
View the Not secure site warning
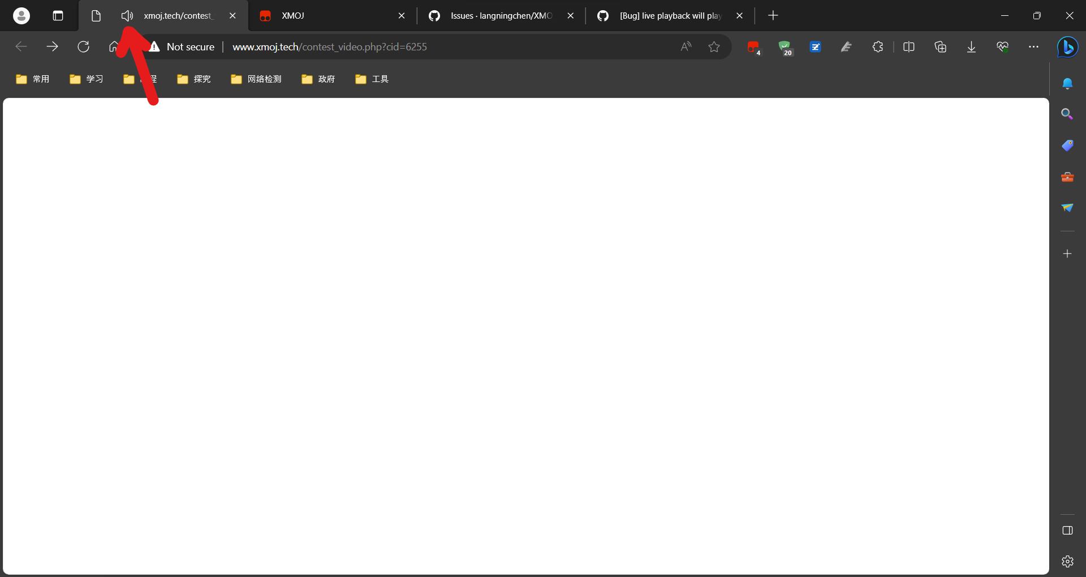(x=182, y=47)
